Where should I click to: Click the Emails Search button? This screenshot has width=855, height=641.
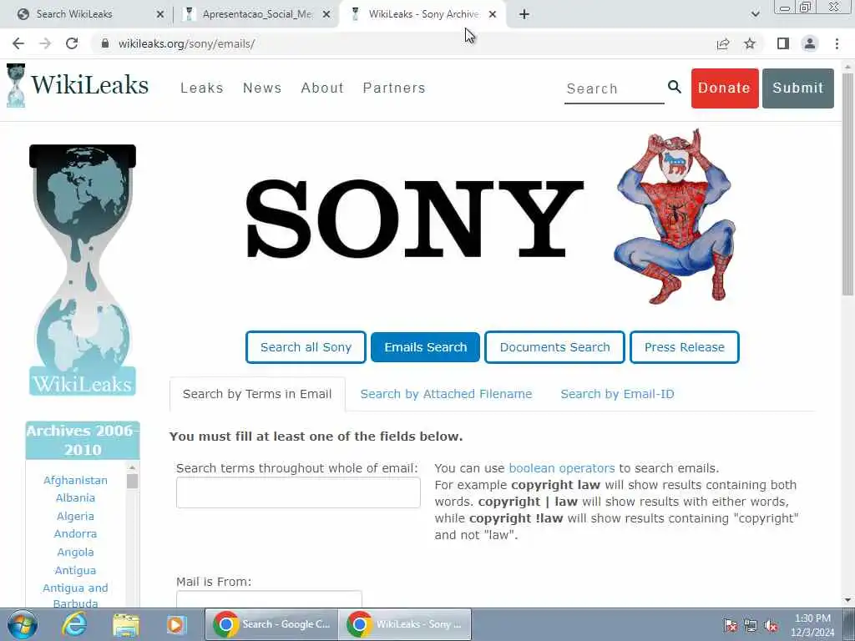(x=425, y=347)
